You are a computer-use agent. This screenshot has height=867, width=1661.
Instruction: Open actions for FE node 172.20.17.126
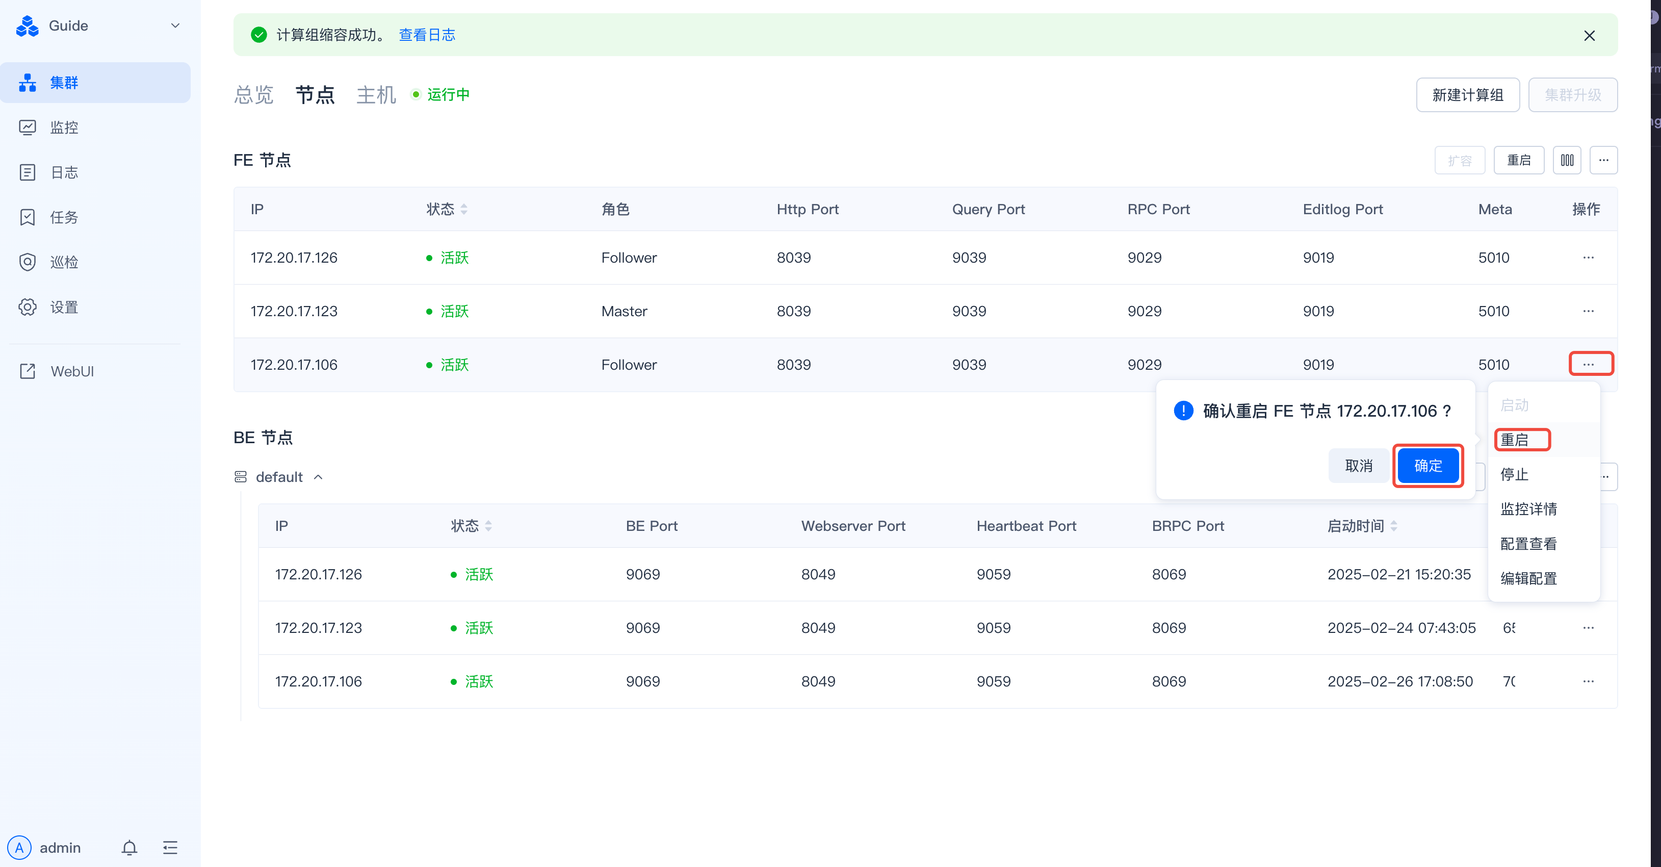point(1588,258)
